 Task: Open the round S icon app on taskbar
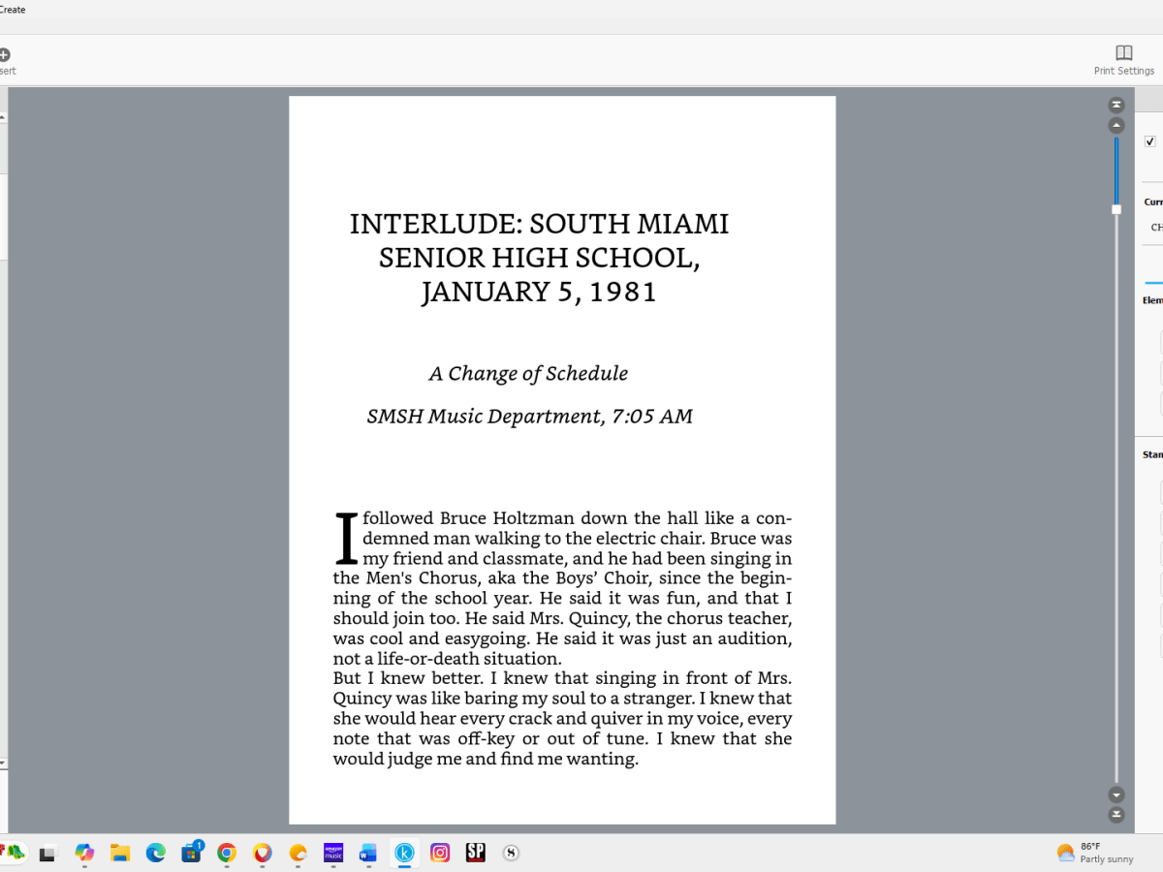(x=511, y=853)
